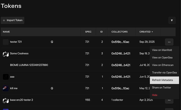Click the G badge on kill me row
The image size is (181, 110).
[52, 88]
